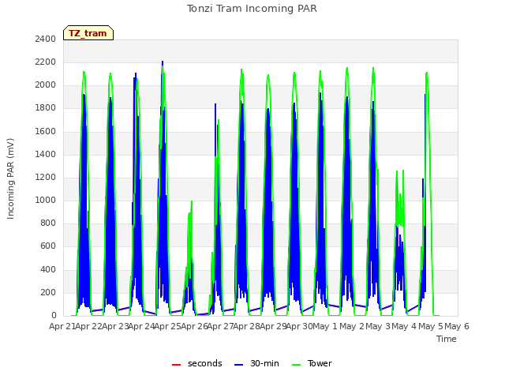The width and height of the screenshot is (505, 379).
Task: Click the Apr 27 x-axis date label
Action: click(x=221, y=326)
